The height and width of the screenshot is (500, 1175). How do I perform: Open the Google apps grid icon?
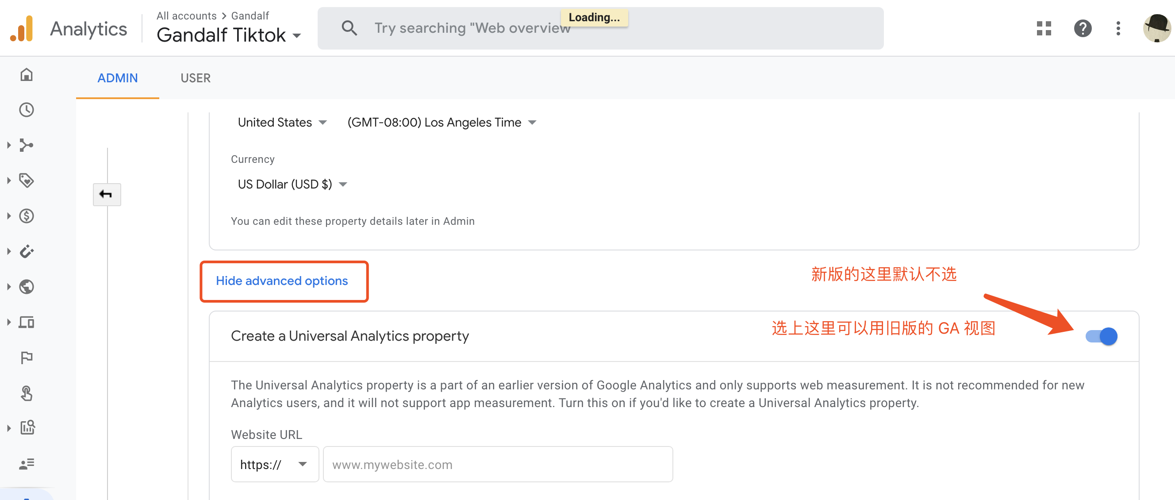tap(1044, 28)
